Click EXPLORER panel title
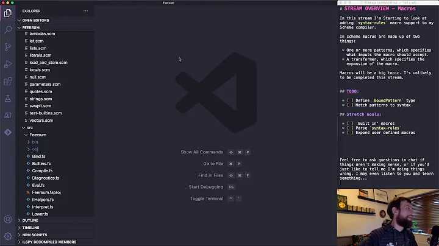Image resolution: width=439 pixels, height=246 pixels. click(x=31, y=11)
